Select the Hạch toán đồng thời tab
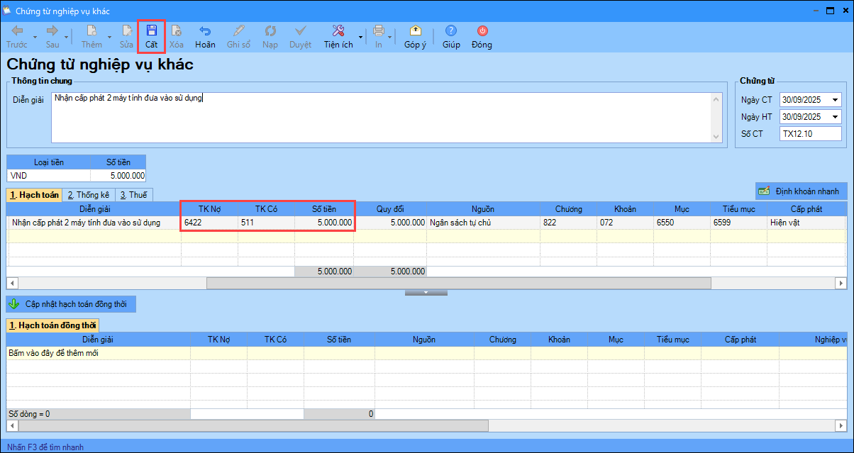The height and width of the screenshot is (453, 854). tap(52, 325)
